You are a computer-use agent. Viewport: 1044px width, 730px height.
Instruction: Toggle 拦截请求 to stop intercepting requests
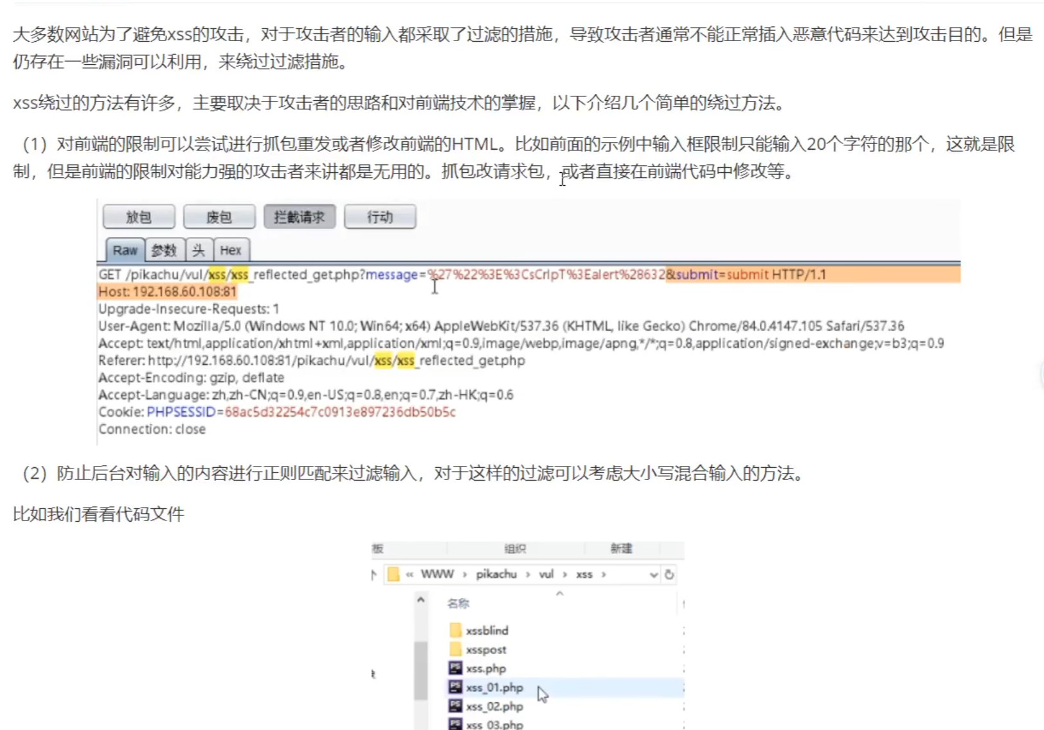click(300, 217)
